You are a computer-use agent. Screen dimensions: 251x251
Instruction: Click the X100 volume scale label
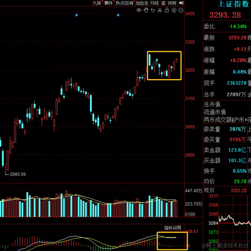click(x=190, y=214)
